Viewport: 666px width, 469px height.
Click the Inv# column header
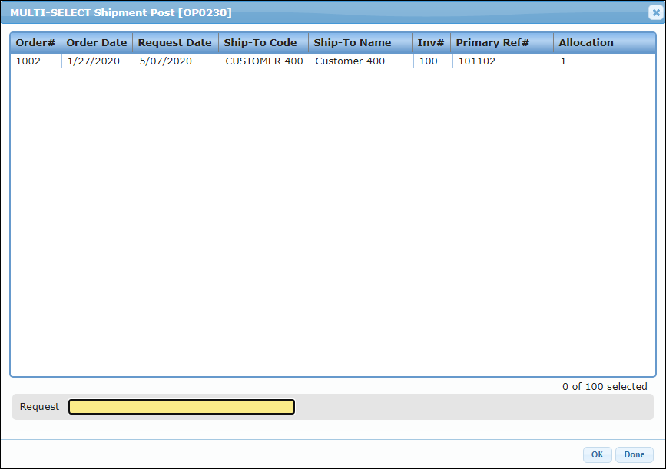point(431,43)
